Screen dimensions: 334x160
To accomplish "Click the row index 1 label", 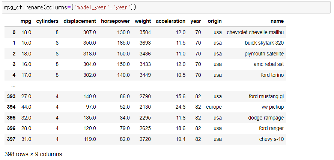I will (x=14, y=43).
